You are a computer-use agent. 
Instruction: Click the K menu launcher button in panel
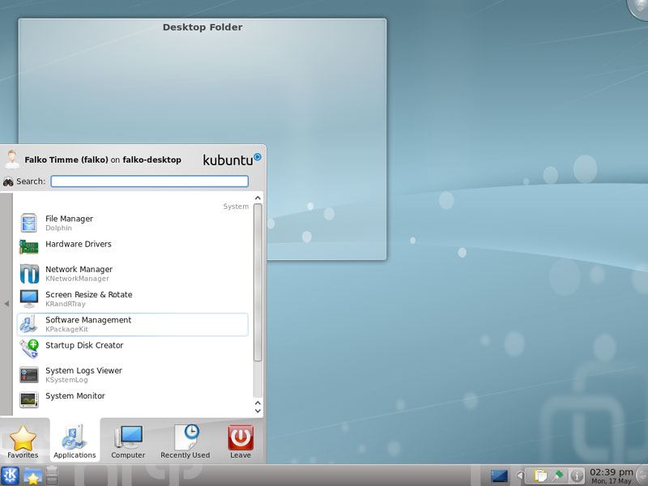(x=10, y=475)
